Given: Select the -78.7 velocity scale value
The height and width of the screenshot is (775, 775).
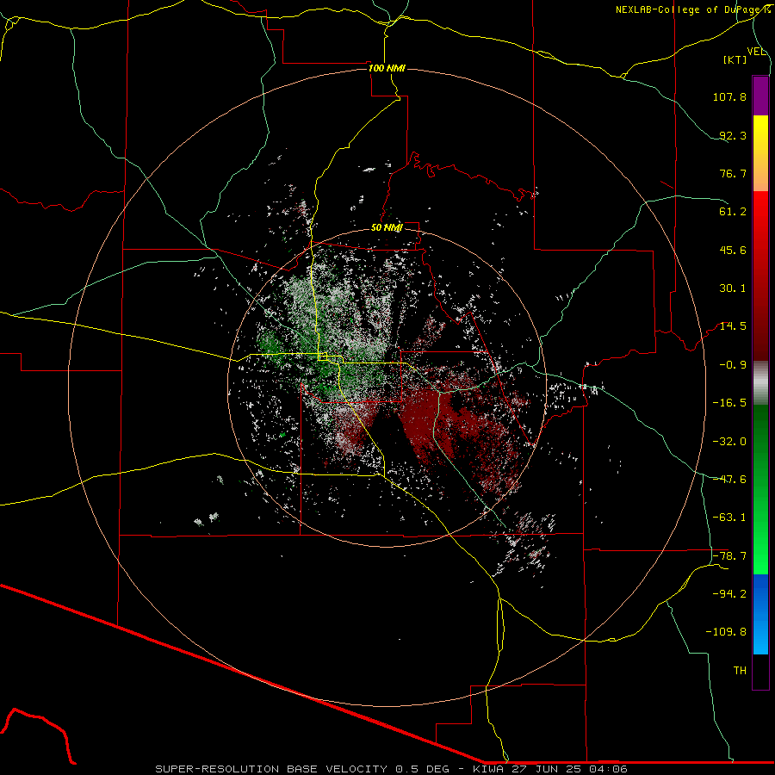Looking at the screenshot, I should click(x=729, y=556).
